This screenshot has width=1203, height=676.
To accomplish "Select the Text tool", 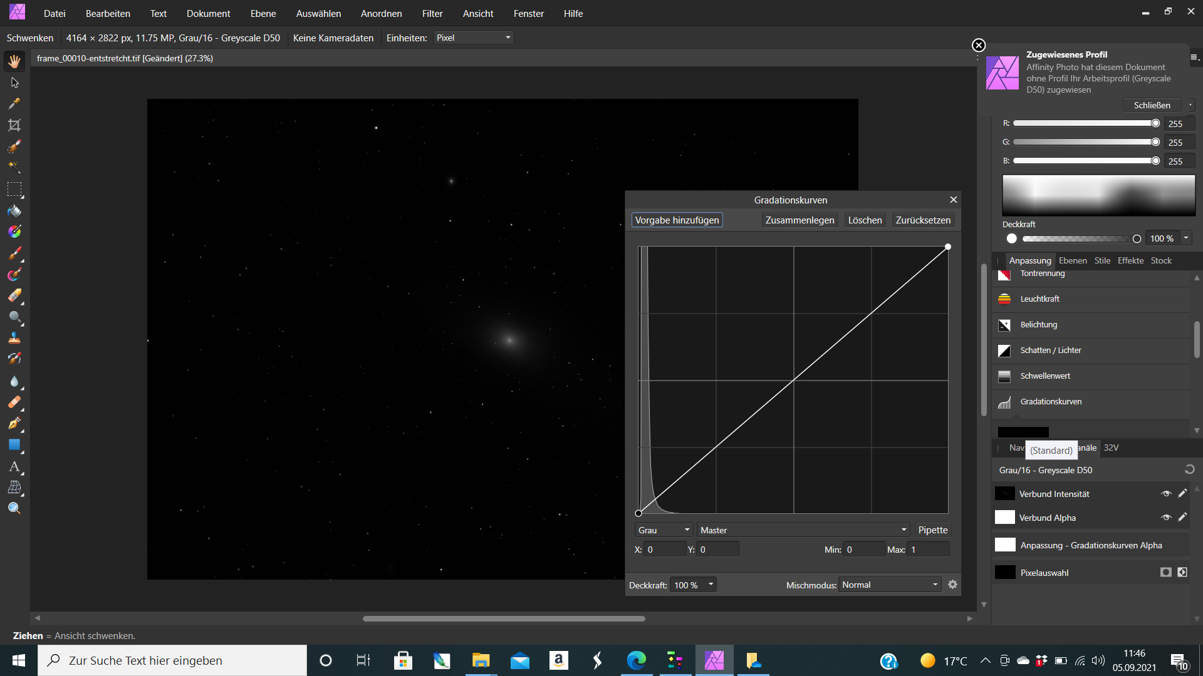I will [x=14, y=466].
